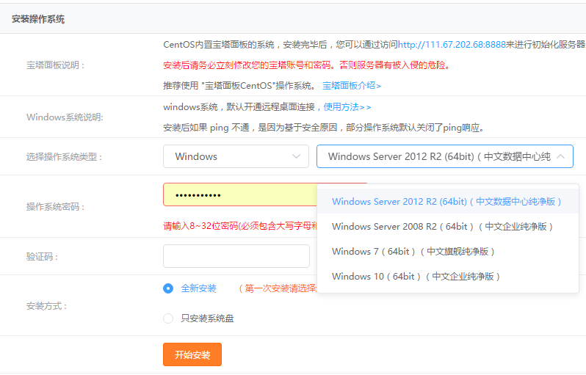The width and height of the screenshot is (586, 375).
Task: Click the chevron arrow in Windows dropdown
Action: 297,156
